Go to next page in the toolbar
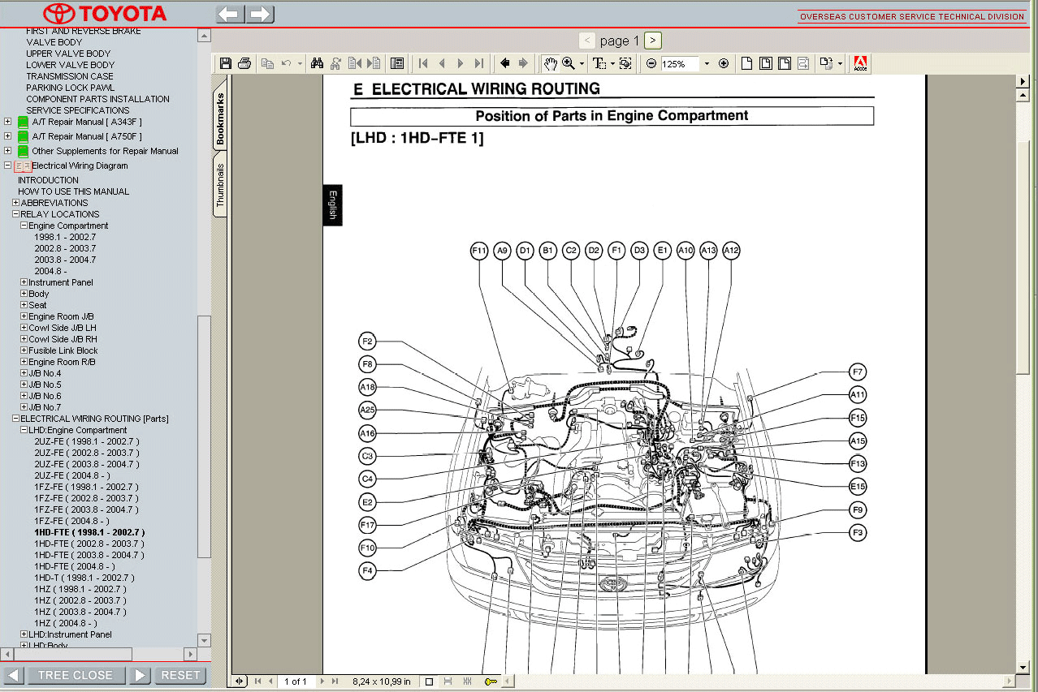Screen dimensions: 1038x692 [461, 63]
